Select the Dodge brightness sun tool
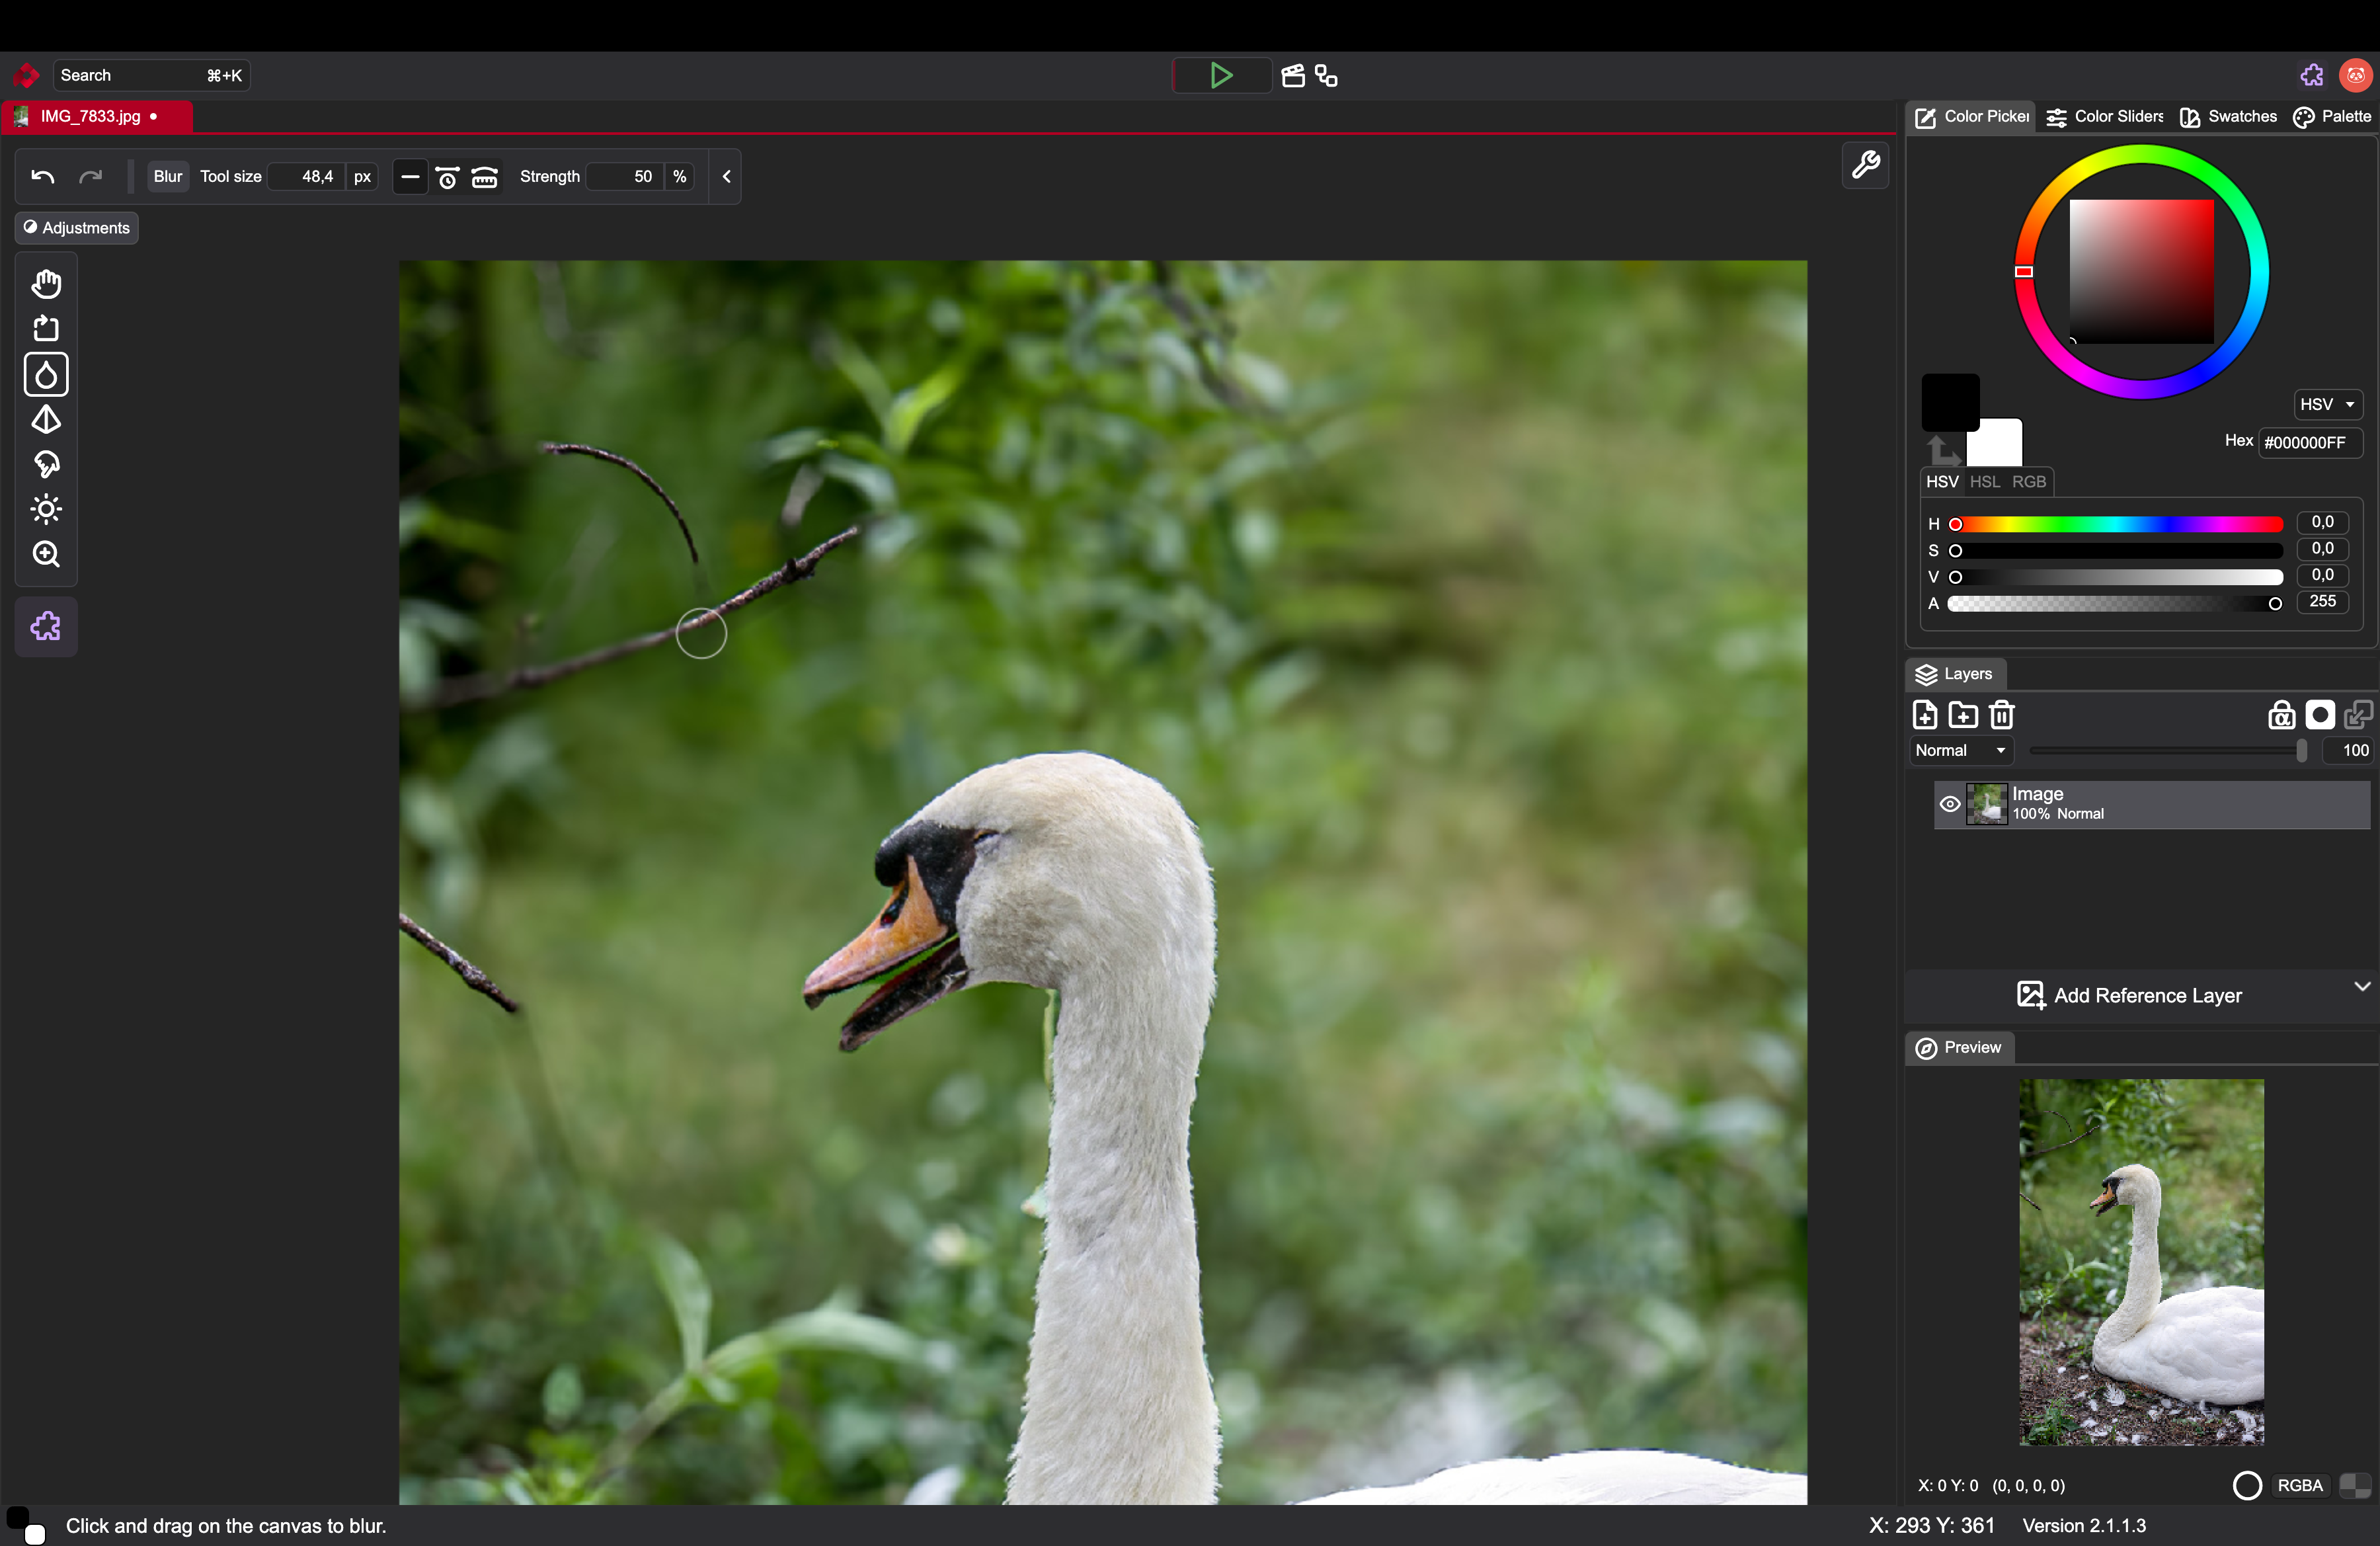Screen dimensions: 2380x1546 coord(46,510)
